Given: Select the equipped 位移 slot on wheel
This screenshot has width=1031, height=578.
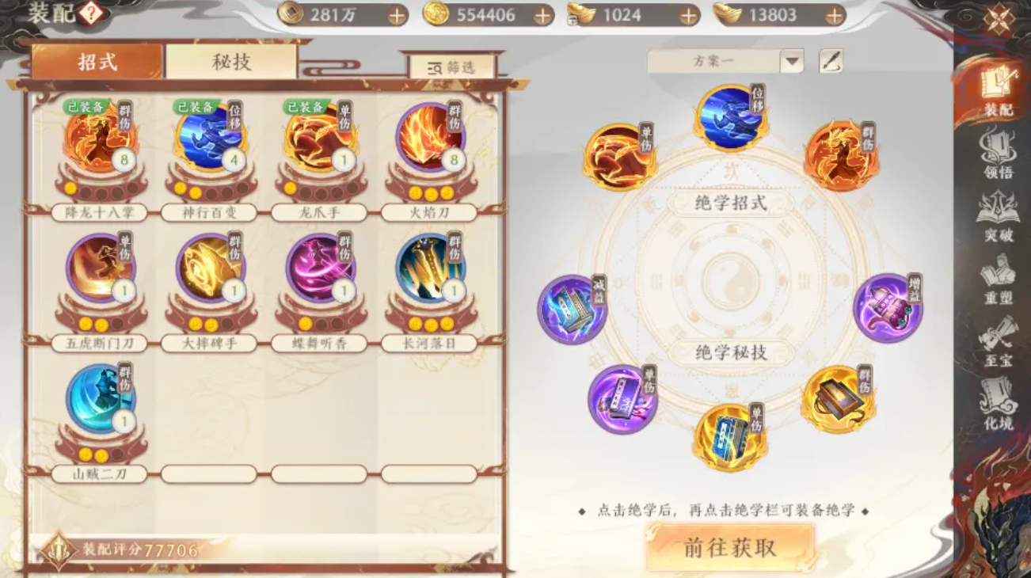Looking at the screenshot, I should coord(732,117).
